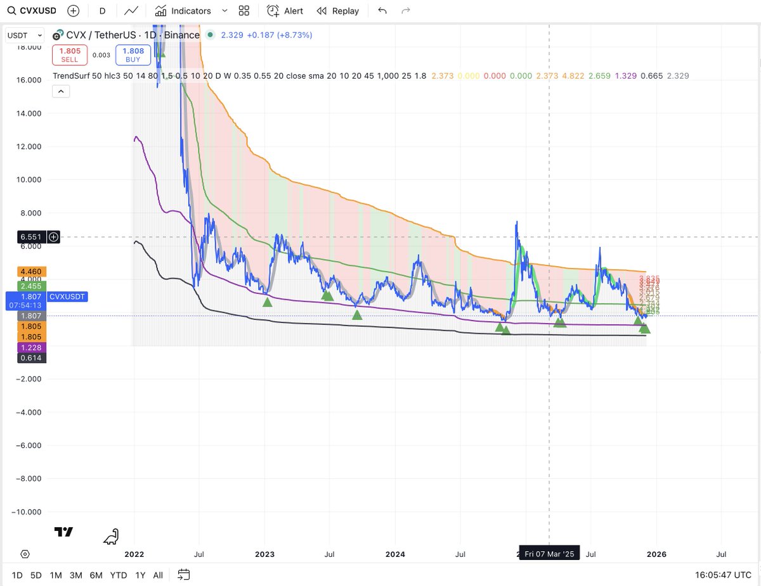The height and width of the screenshot is (586, 761).
Task: Open the Indicators templates chevron
Action: (x=225, y=11)
